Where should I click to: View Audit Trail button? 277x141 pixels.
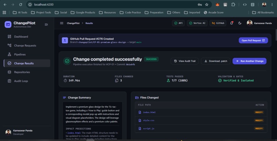185,61
